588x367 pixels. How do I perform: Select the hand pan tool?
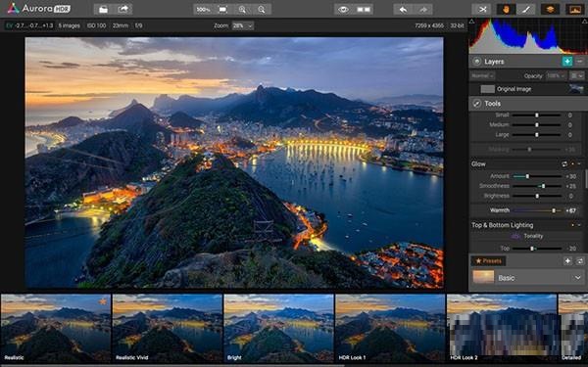[506, 10]
